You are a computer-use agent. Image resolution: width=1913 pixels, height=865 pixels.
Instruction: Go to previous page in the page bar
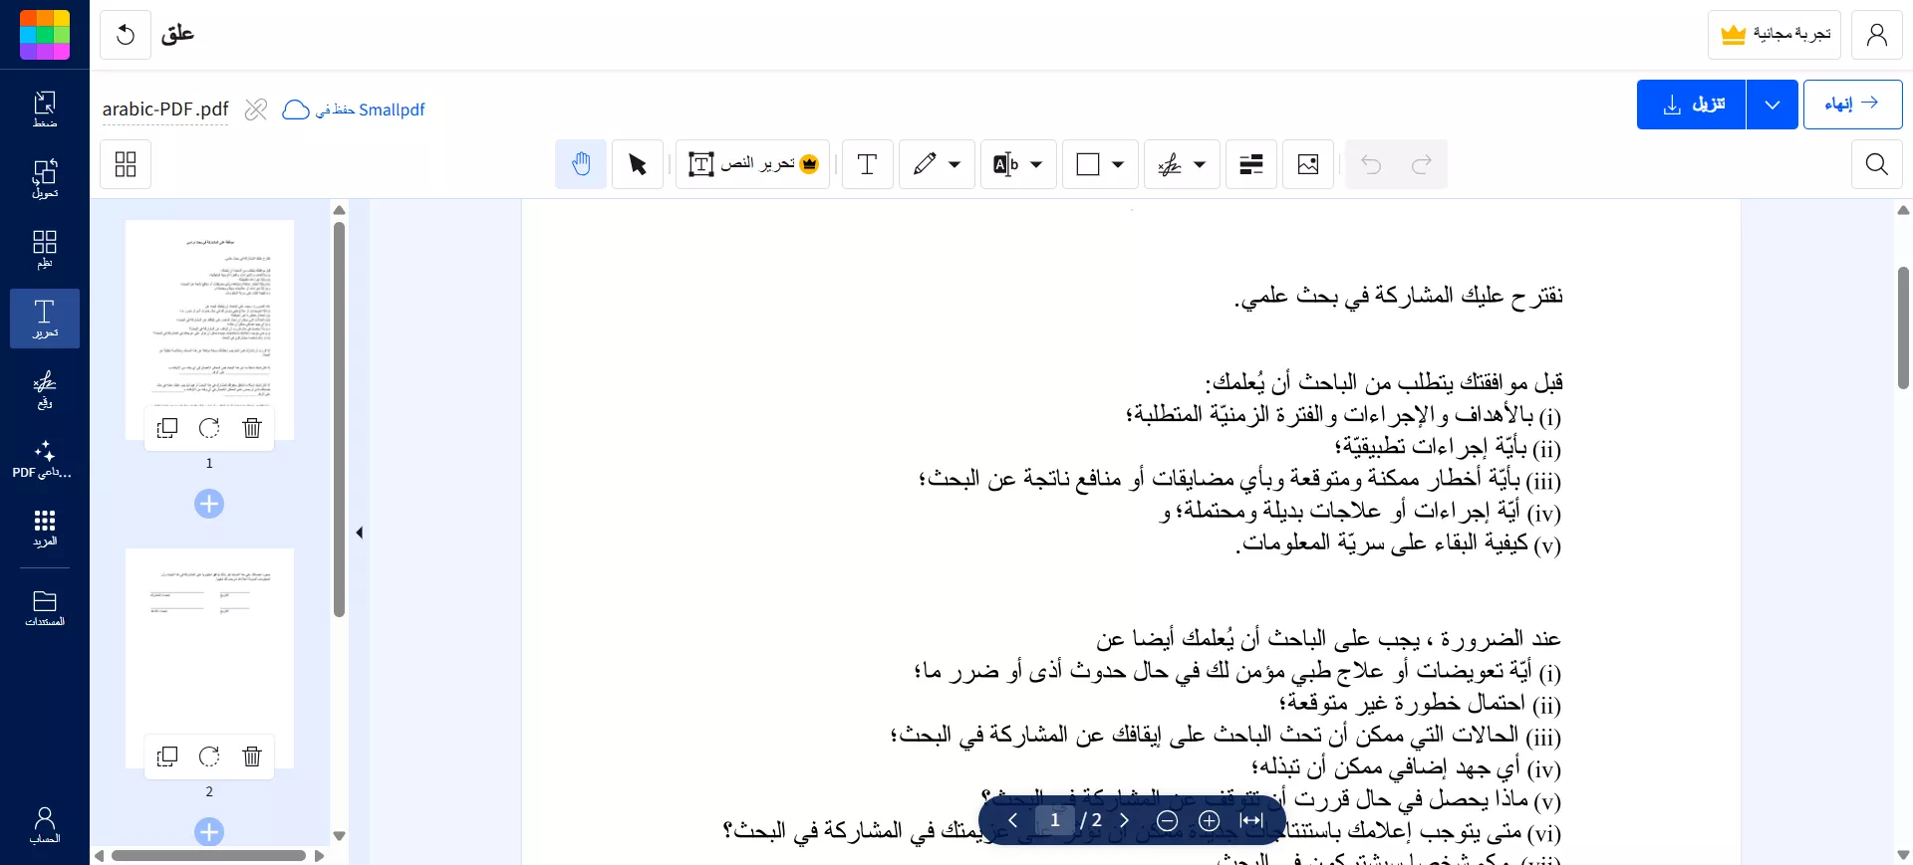tap(1012, 820)
